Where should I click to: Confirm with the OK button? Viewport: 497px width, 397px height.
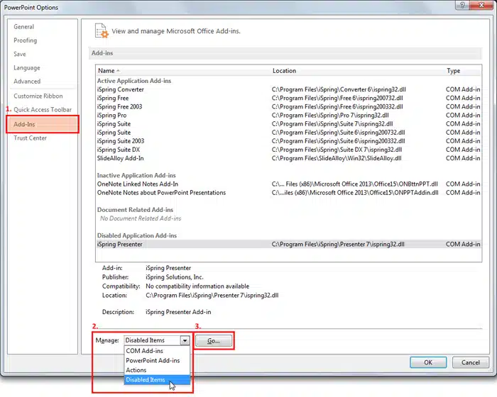tap(428, 362)
